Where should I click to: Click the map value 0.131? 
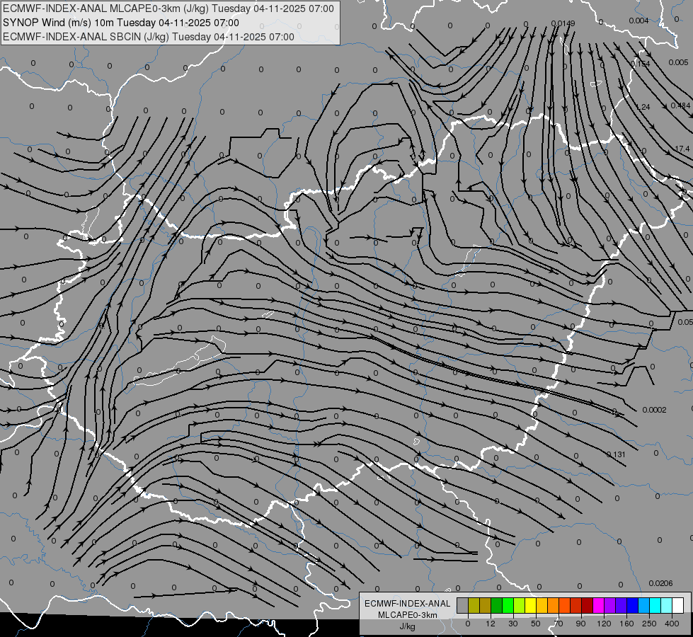[616, 454]
